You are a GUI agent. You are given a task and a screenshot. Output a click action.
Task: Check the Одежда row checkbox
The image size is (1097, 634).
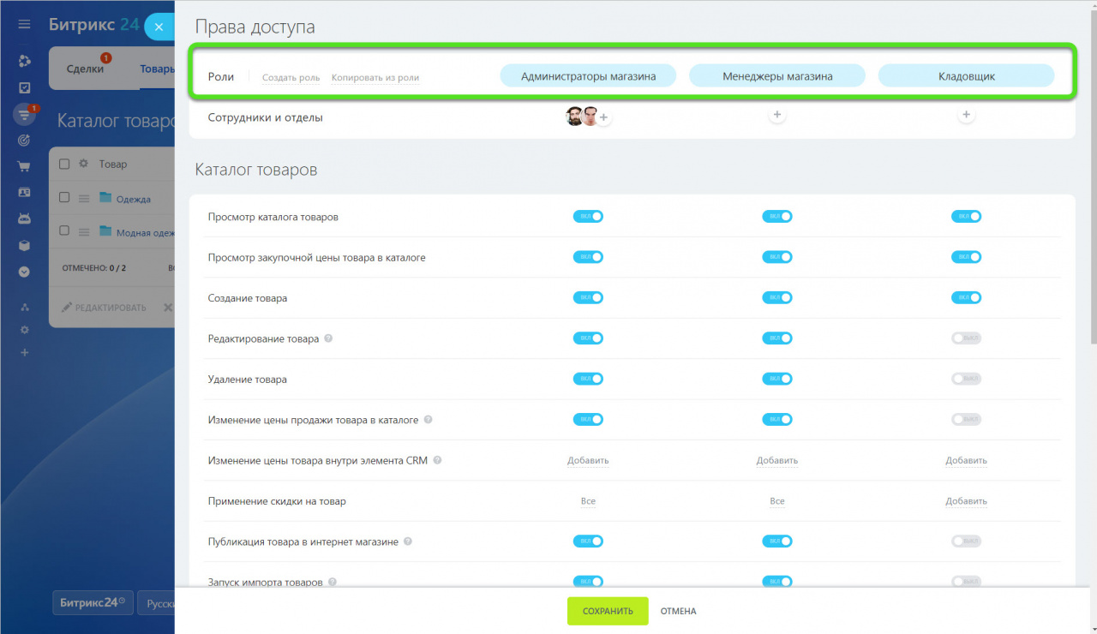(x=64, y=198)
